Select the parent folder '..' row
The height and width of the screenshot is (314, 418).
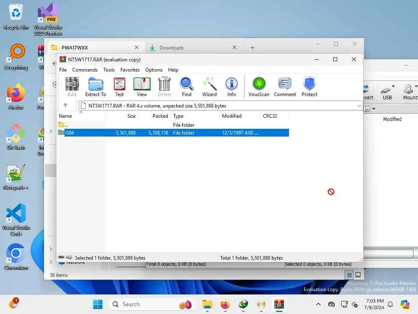pyautogui.click(x=173, y=125)
